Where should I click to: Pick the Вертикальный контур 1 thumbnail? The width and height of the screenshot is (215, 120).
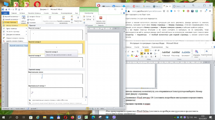(56, 91)
